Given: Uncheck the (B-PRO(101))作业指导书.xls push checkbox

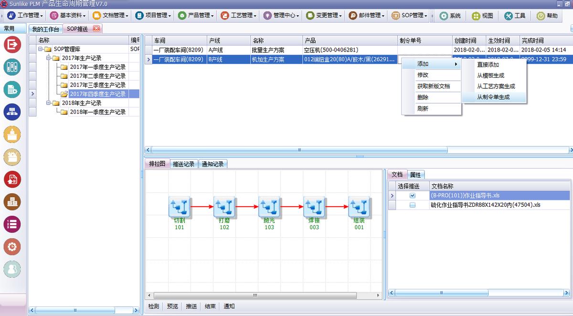Looking at the screenshot, I should pos(413,196).
